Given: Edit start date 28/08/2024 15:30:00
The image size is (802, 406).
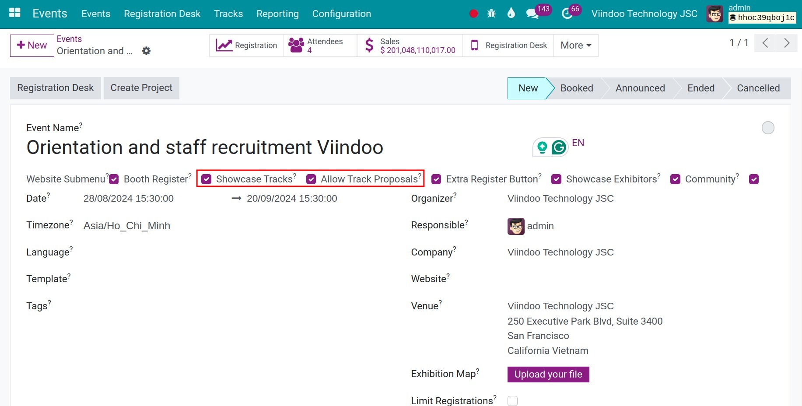Looking at the screenshot, I should tap(129, 199).
